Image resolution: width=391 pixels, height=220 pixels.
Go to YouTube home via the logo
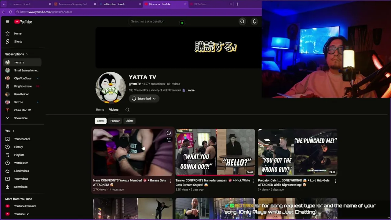pyautogui.click(x=23, y=22)
